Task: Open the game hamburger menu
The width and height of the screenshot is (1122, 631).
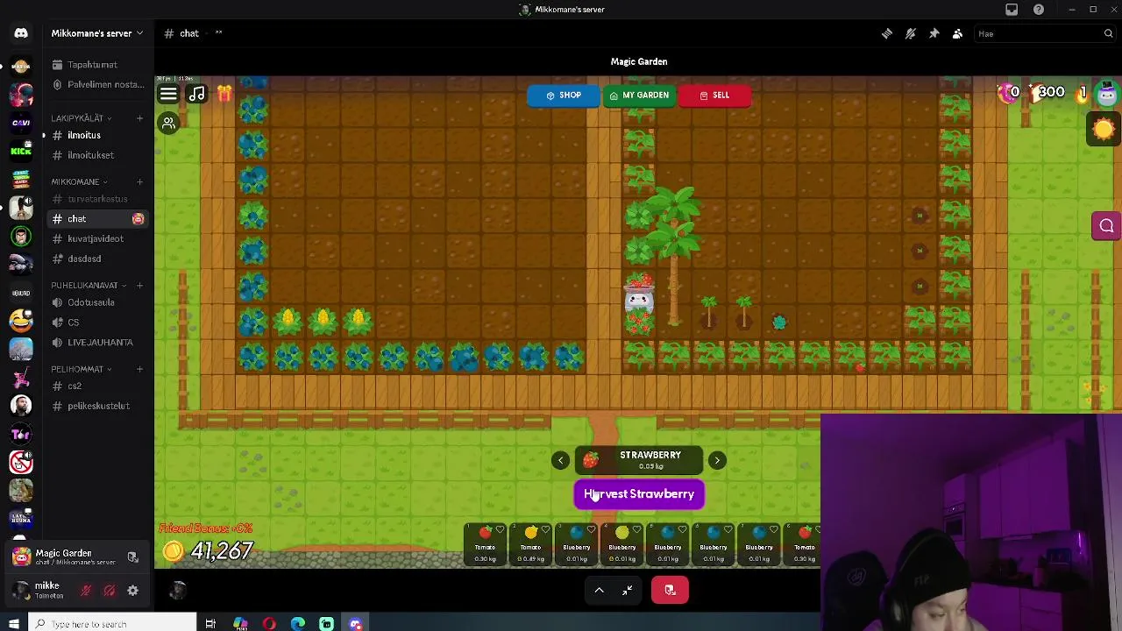Action: [168, 94]
